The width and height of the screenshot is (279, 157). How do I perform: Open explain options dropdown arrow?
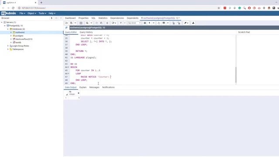[167, 23]
